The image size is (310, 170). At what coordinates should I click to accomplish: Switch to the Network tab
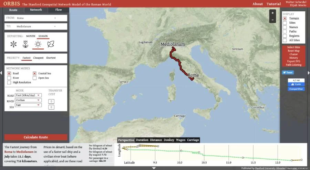[x=36, y=10]
